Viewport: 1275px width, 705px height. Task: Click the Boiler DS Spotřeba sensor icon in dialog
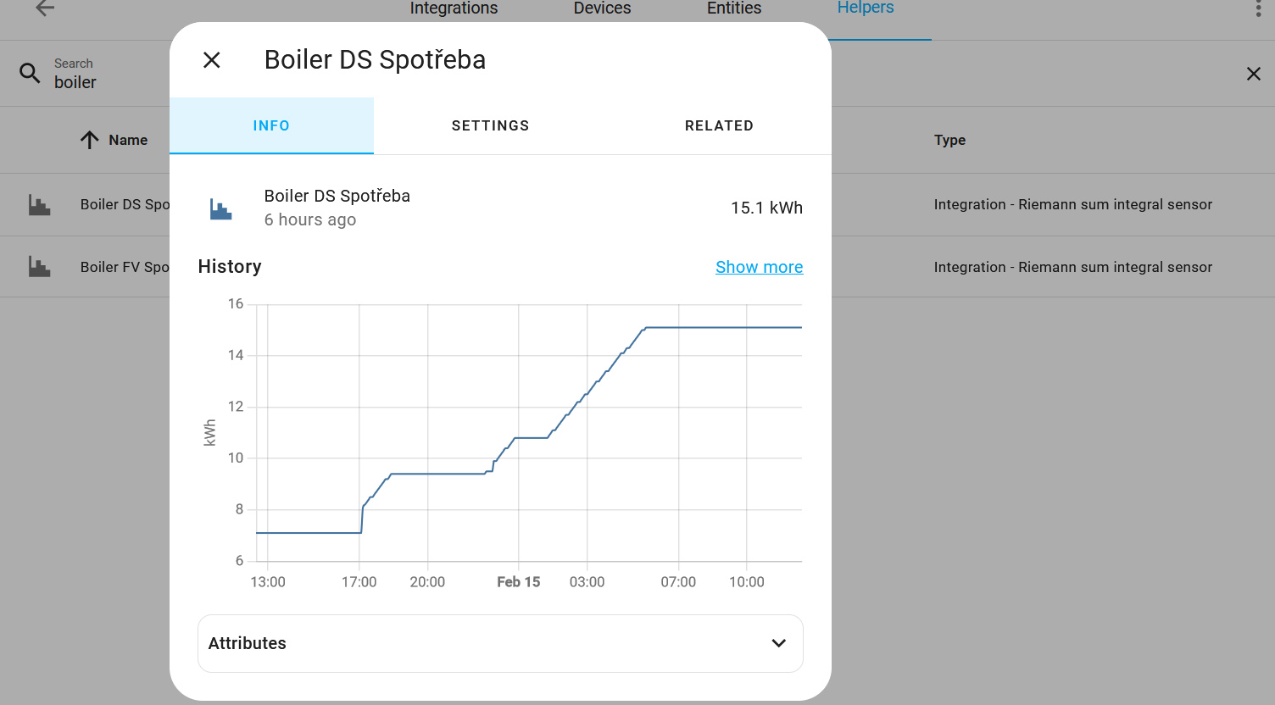[220, 208]
